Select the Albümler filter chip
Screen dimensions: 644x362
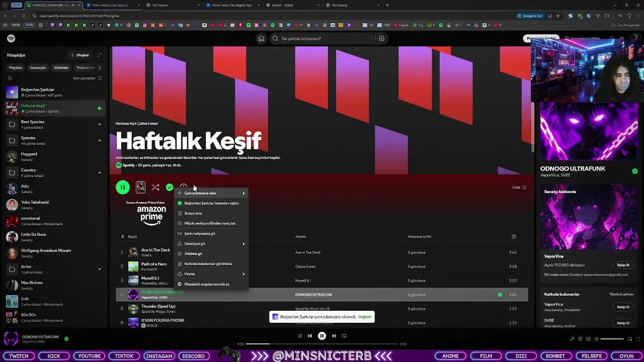coord(61,67)
